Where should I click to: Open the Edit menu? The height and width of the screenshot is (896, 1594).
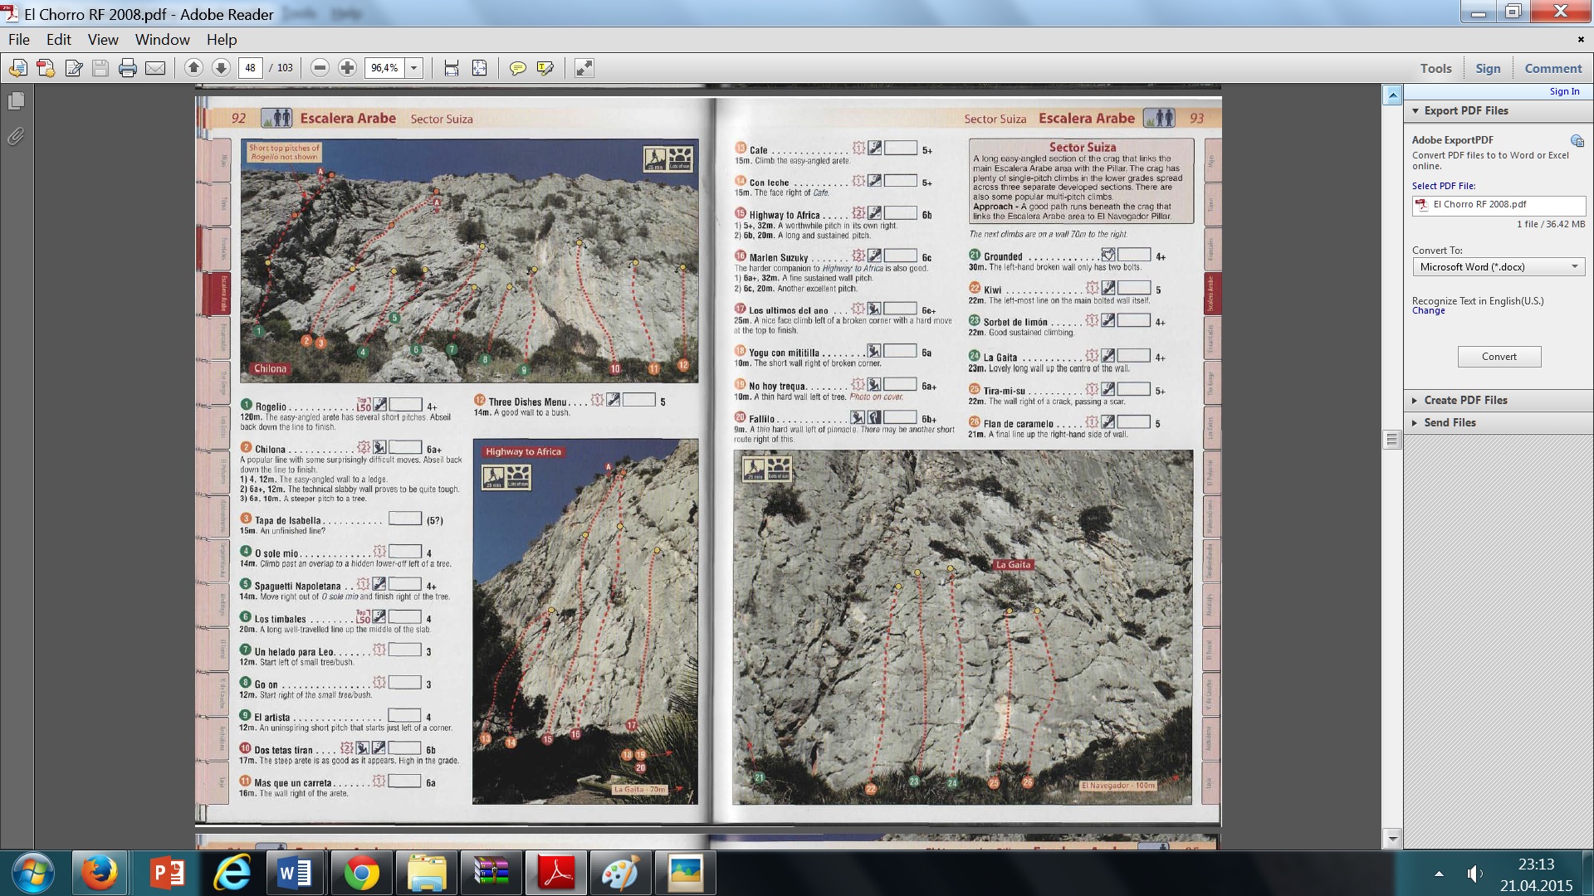click(x=58, y=39)
